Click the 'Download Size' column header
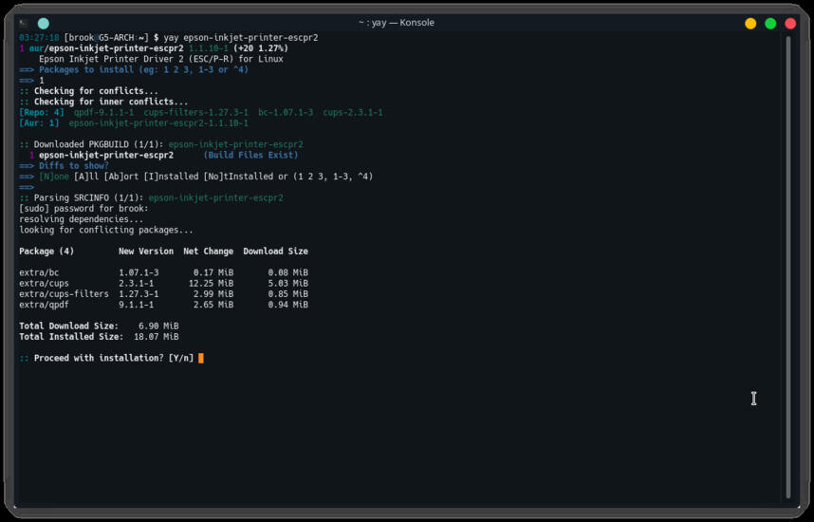The image size is (814, 522). click(x=276, y=252)
